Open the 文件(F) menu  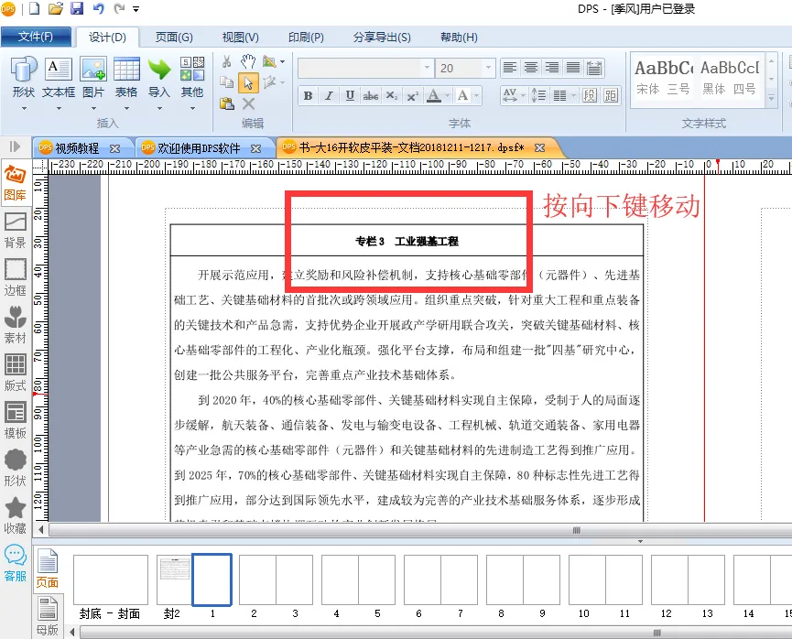[x=36, y=37]
